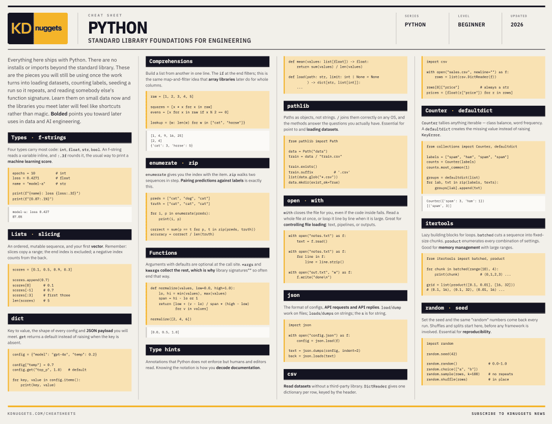The image size is (552, 424).
Task: Click the line 'print(key, value)'
Action: [38, 385]
